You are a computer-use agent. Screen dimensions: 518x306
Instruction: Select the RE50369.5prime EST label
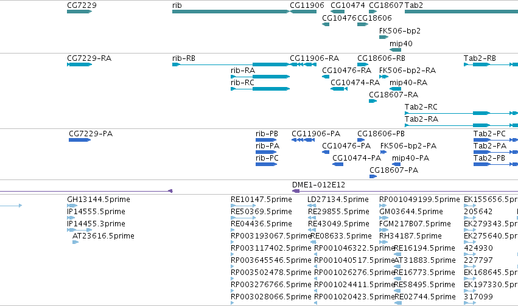261,212
